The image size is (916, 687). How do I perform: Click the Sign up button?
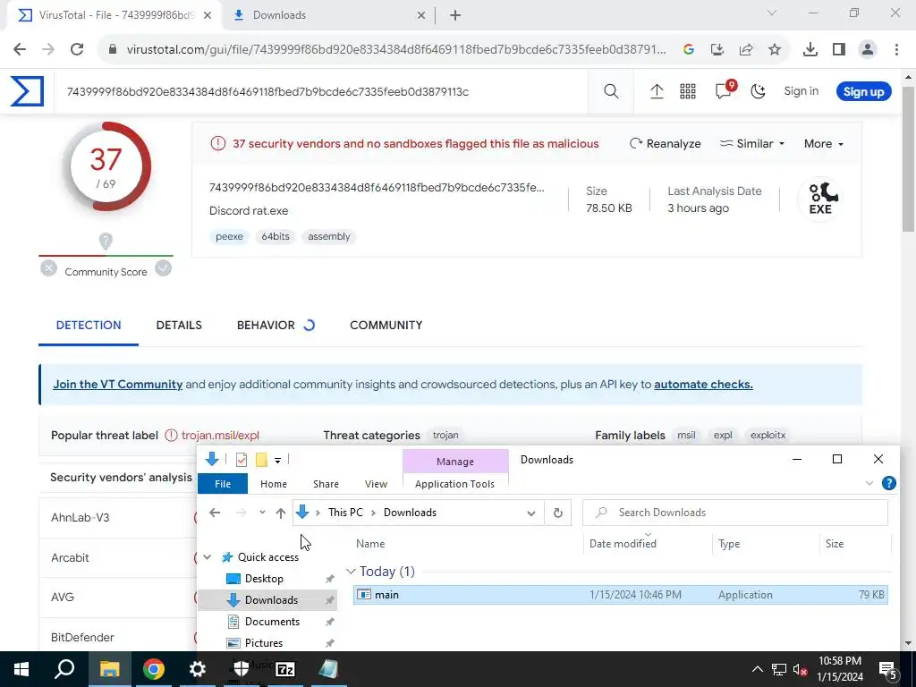pyautogui.click(x=863, y=92)
